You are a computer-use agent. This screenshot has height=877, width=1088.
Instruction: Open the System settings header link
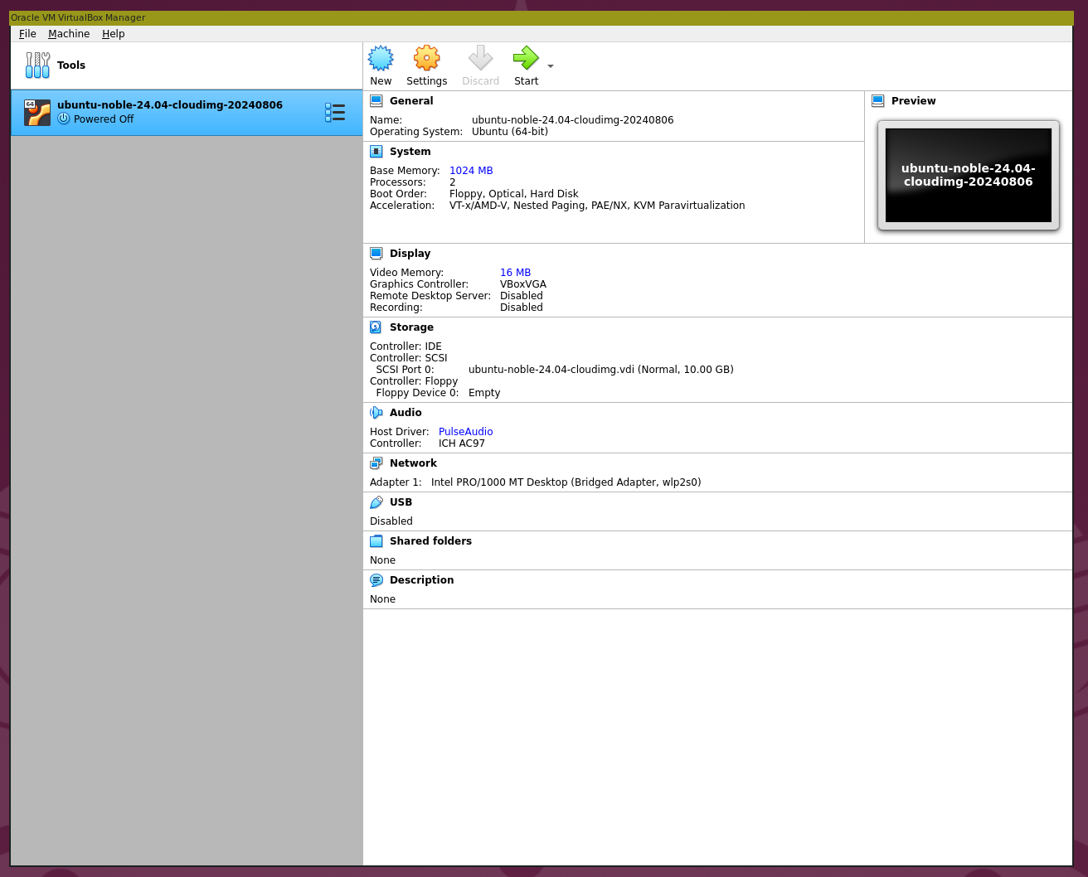[410, 152]
